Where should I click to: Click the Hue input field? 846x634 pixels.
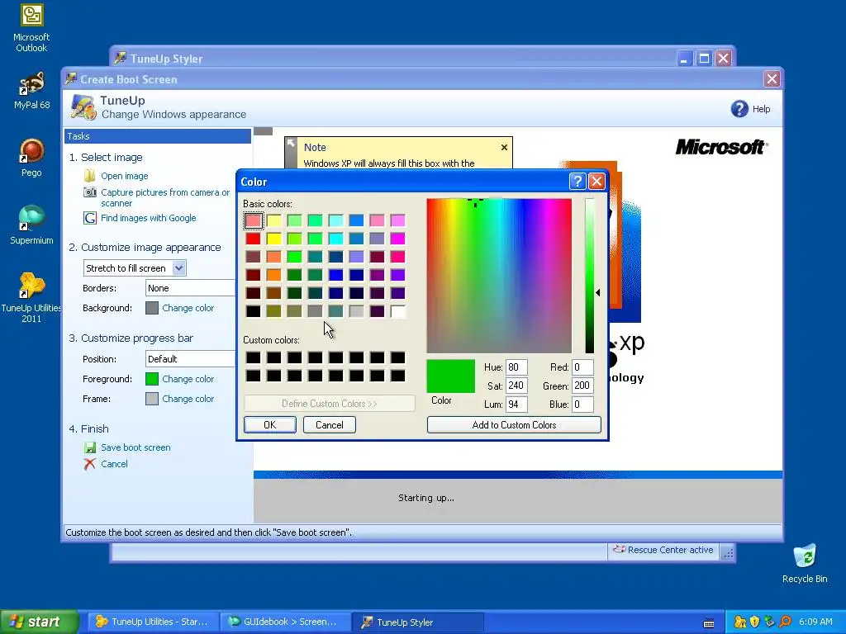(516, 367)
